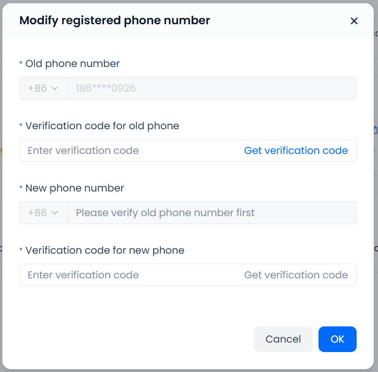Open the new phone +86 country code dropdown

[43, 213]
